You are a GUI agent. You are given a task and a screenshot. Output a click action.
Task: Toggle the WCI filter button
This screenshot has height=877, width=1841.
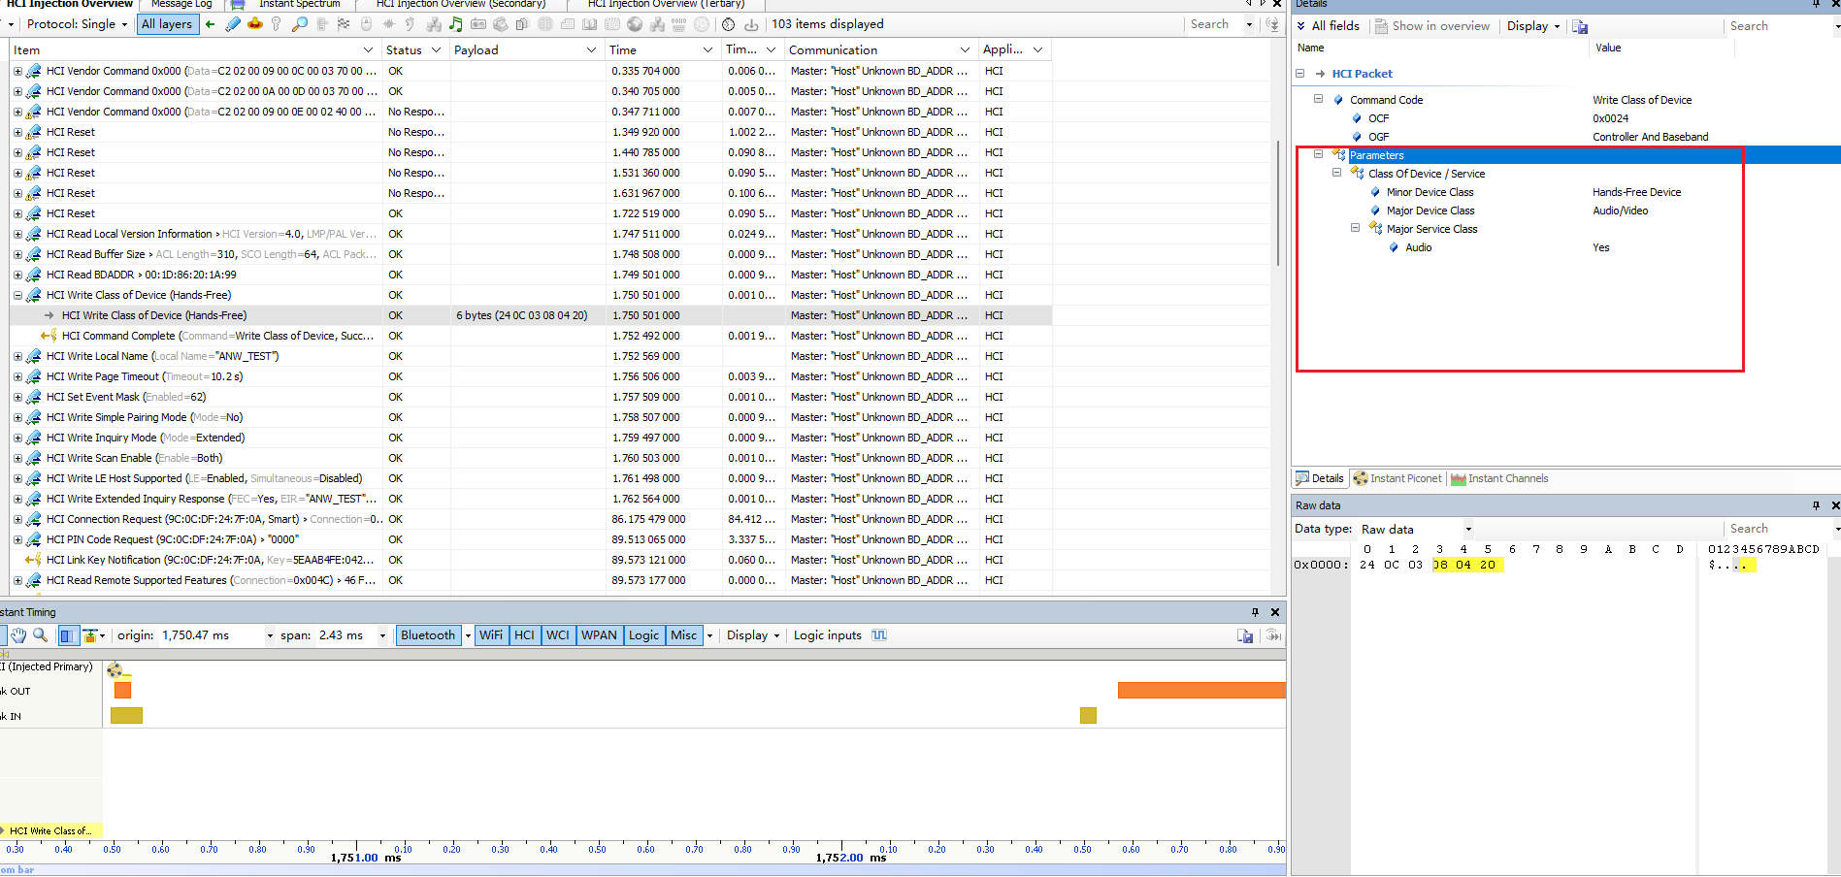[x=558, y=635]
